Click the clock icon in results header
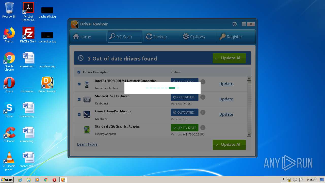The height and width of the screenshot is (183, 325). tap(81, 58)
